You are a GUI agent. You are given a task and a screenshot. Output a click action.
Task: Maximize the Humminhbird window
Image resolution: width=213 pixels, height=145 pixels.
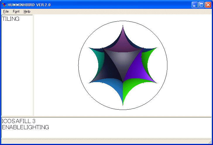coord(201,5)
